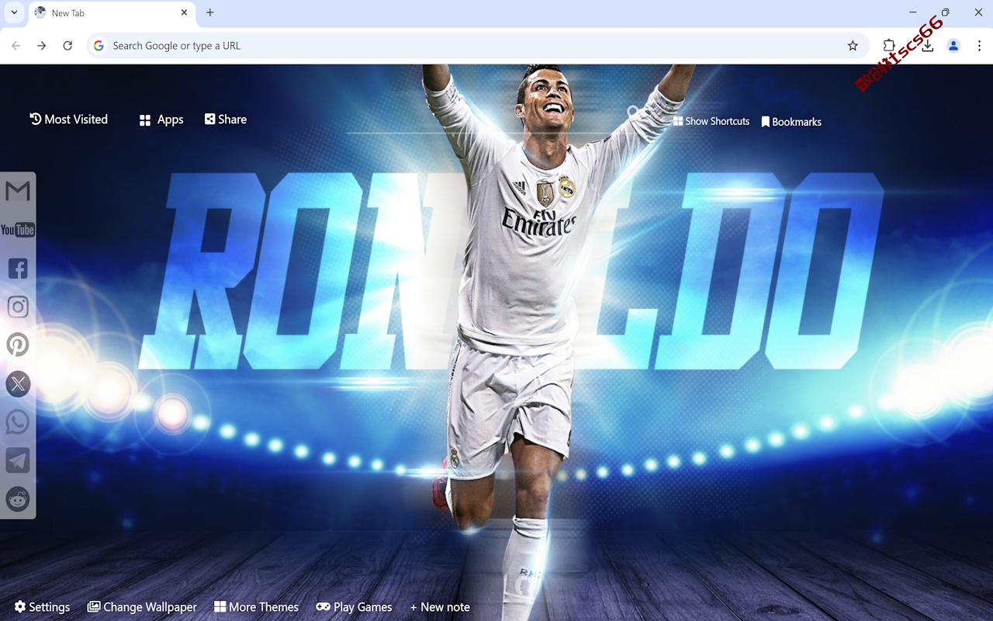
Task: Close the New Tab tab
Action: coord(184,12)
